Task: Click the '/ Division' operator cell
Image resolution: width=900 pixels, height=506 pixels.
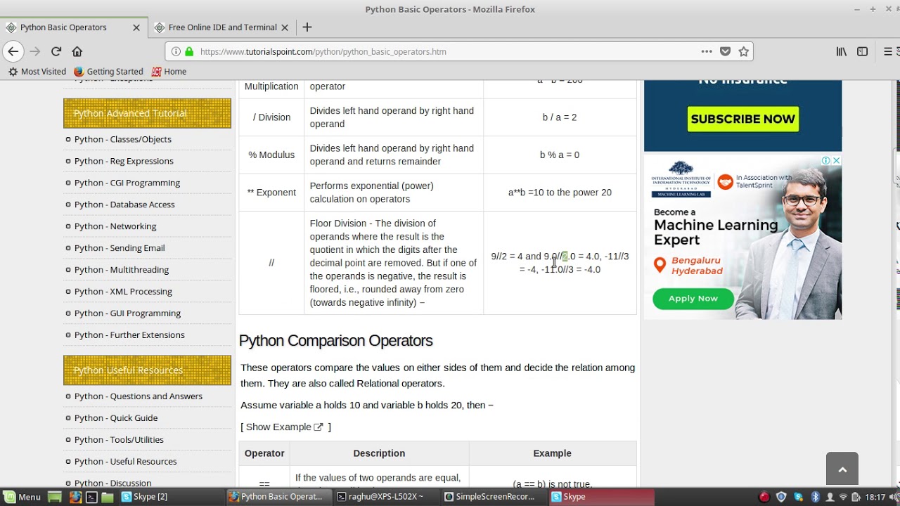Action: tap(271, 117)
